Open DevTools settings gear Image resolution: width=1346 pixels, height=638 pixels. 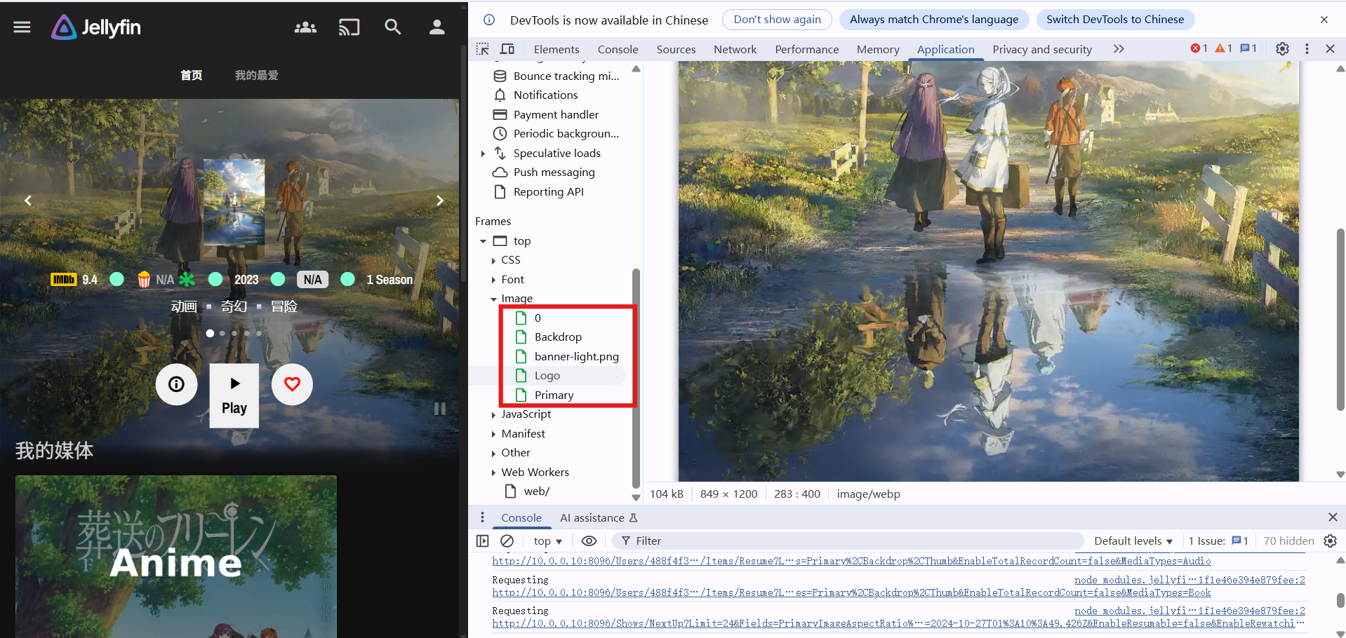pyautogui.click(x=1282, y=48)
